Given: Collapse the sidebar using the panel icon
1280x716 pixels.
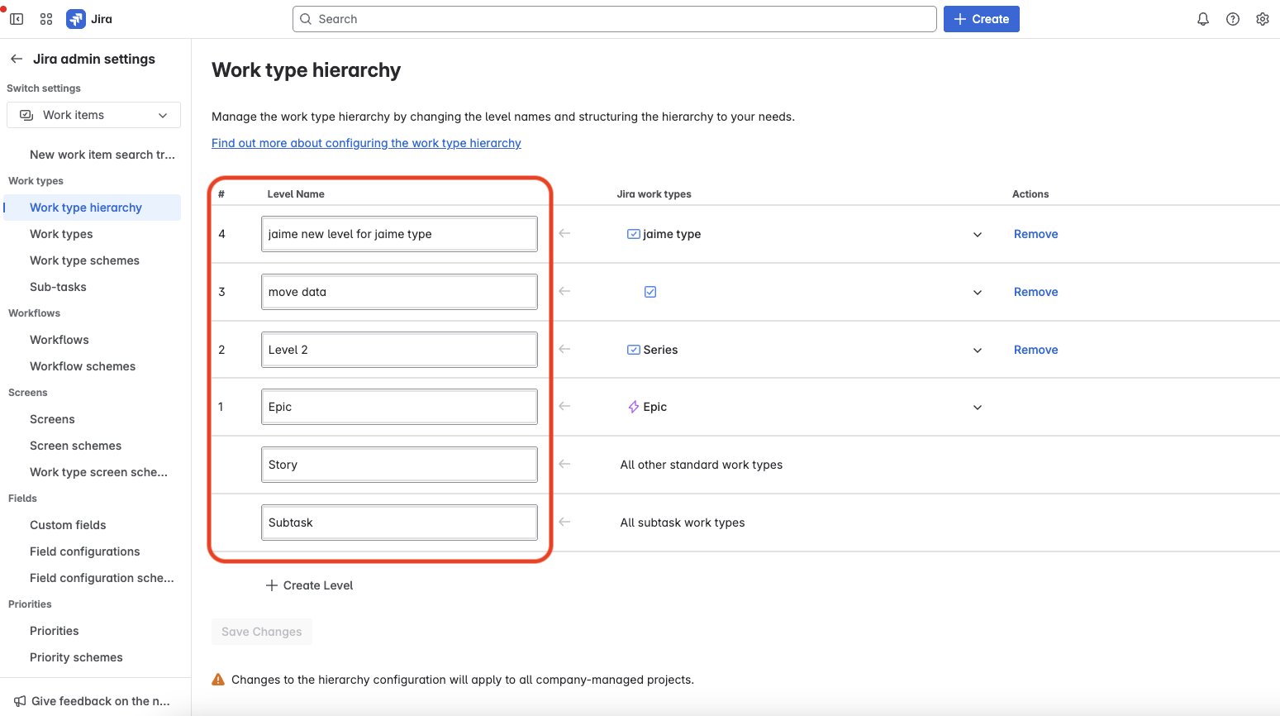Looking at the screenshot, I should click(x=17, y=18).
